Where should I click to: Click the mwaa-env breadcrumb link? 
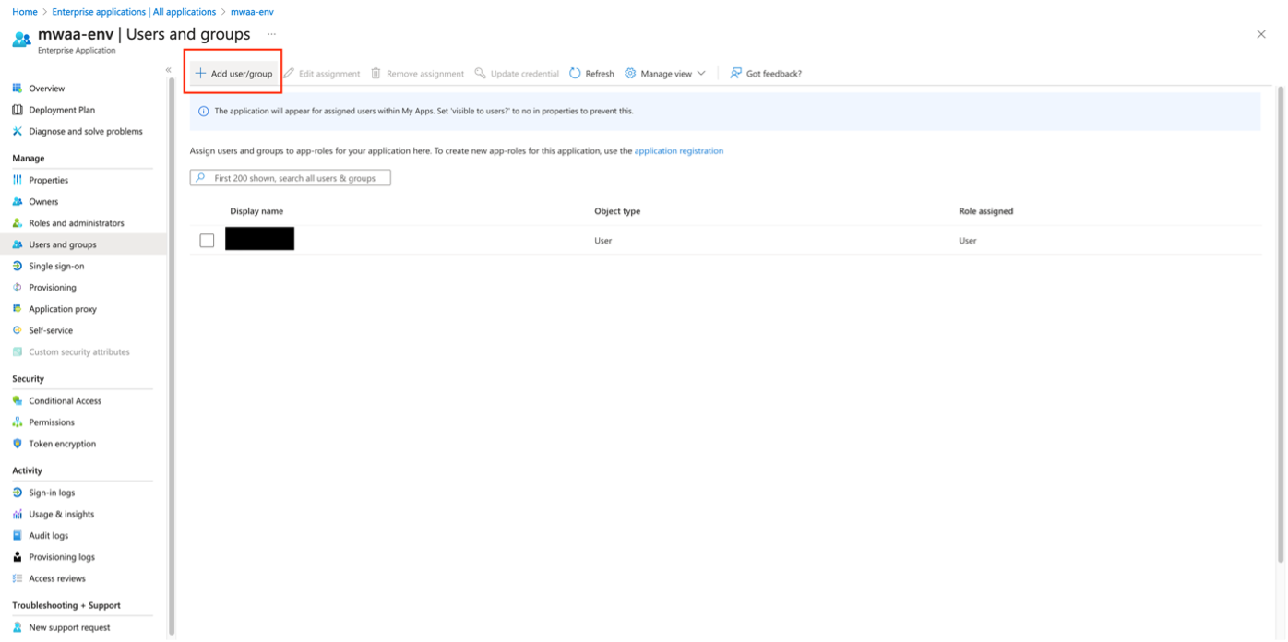(x=252, y=12)
